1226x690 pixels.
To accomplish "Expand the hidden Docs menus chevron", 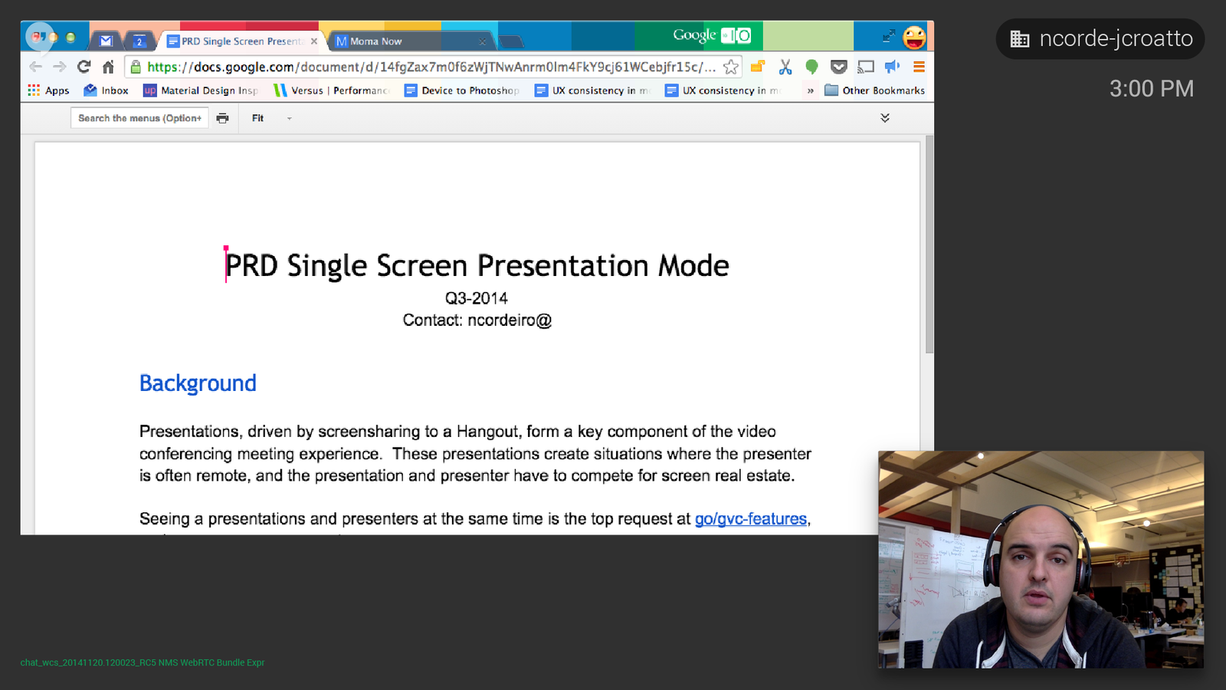I will point(885,118).
